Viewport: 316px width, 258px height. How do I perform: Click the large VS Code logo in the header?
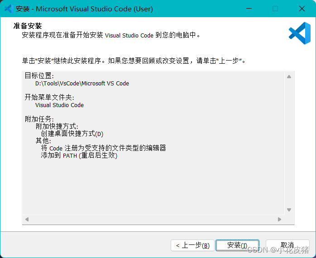point(300,33)
